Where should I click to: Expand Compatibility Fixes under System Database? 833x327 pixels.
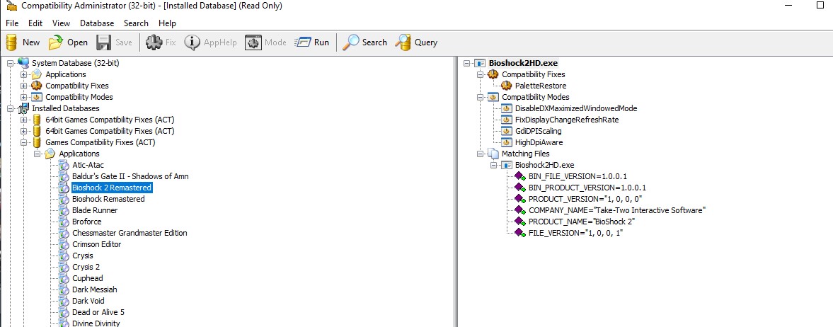click(x=23, y=86)
